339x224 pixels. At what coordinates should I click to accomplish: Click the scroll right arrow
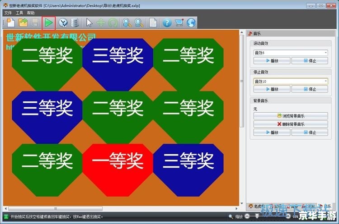pyautogui.click(x=237, y=209)
